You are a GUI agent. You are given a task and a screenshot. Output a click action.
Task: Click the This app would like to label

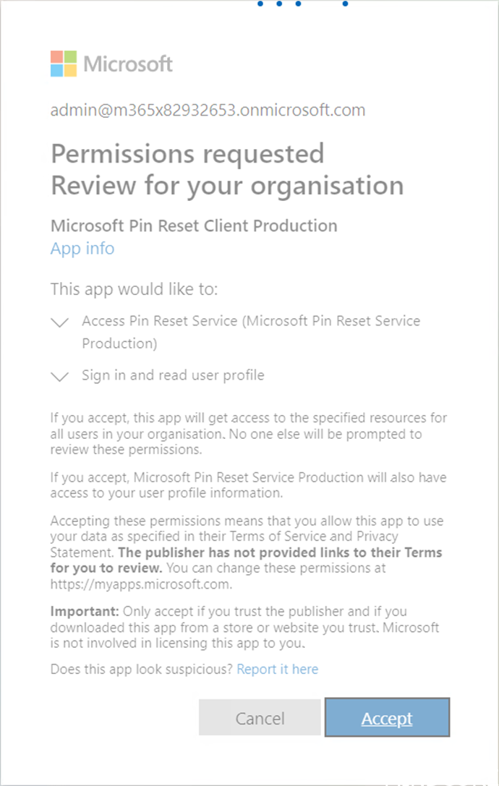134,289
